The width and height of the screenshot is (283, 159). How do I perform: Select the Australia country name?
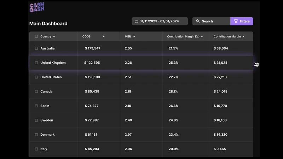tap(47, 48)
